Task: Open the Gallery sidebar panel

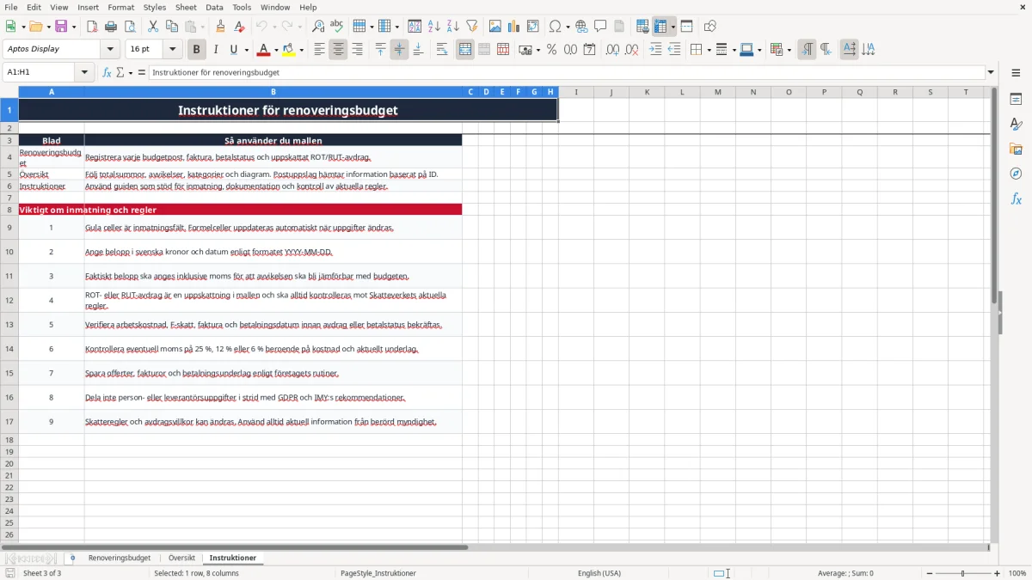Action: point(1016,149)
